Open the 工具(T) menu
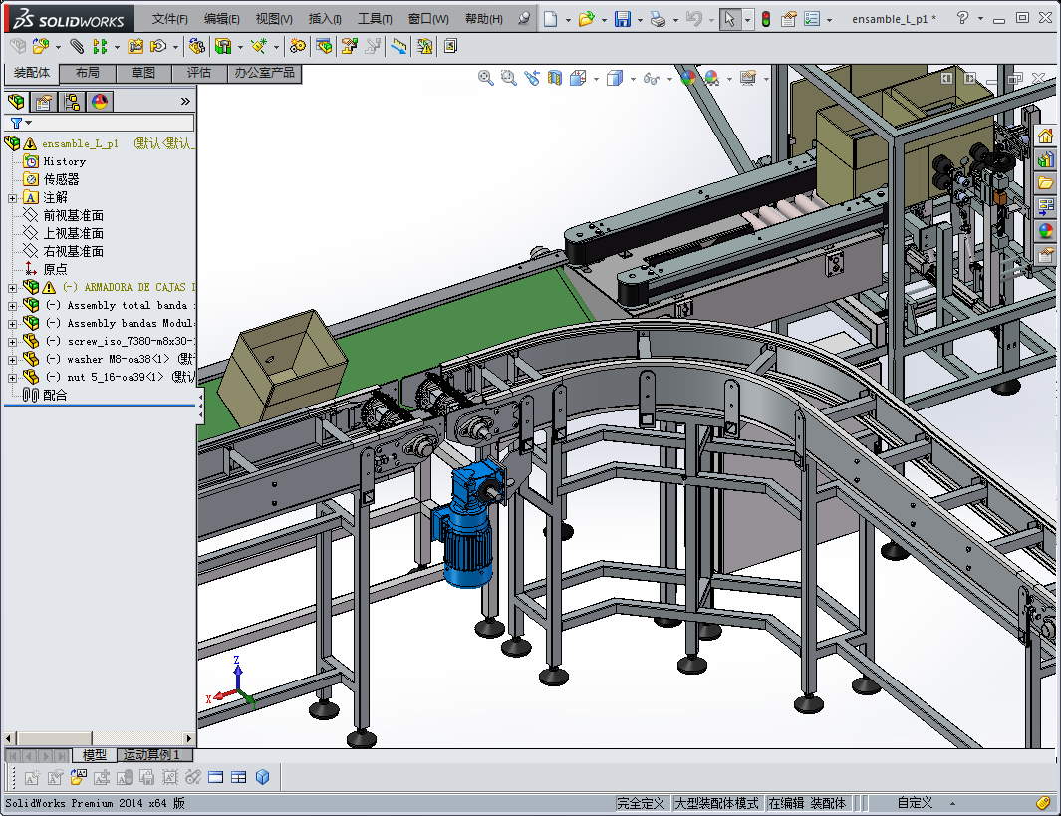This screenshot has height=816, width=1061. 375,19
